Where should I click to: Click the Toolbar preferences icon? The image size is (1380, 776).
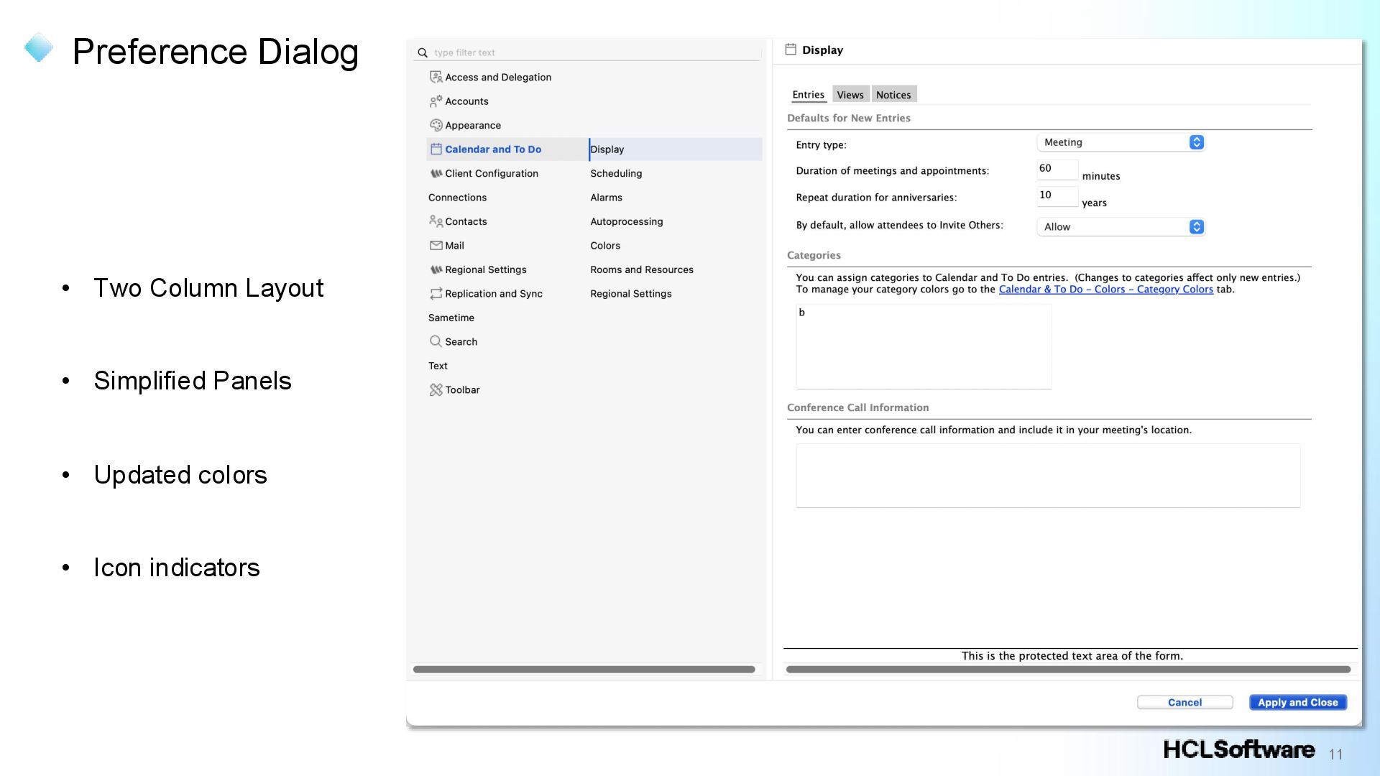tap(436, 389)
